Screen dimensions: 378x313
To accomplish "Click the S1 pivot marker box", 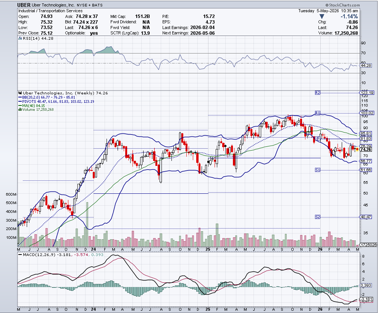I will pyautogui.click(x=318, y=170).
